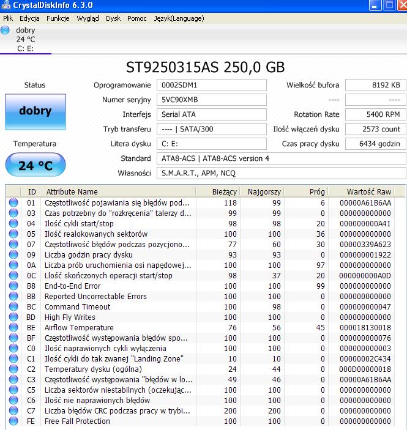Click raw value 000000000A41
The image size is (407, 430).
point(365,223)
